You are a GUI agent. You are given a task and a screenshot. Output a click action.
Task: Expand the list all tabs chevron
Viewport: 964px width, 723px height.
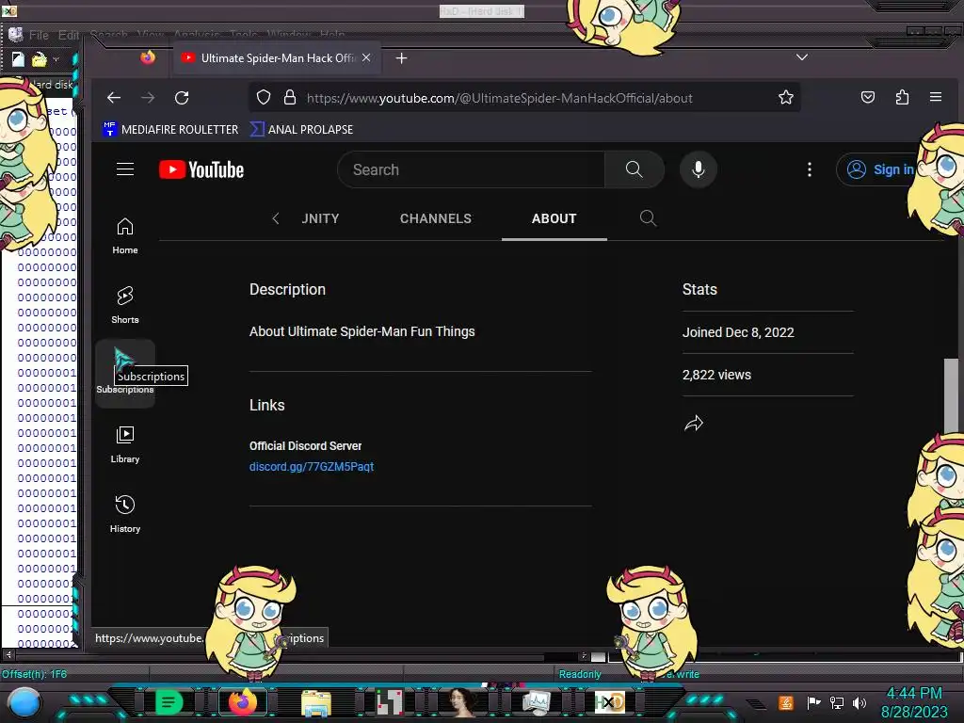click(802, 57)
